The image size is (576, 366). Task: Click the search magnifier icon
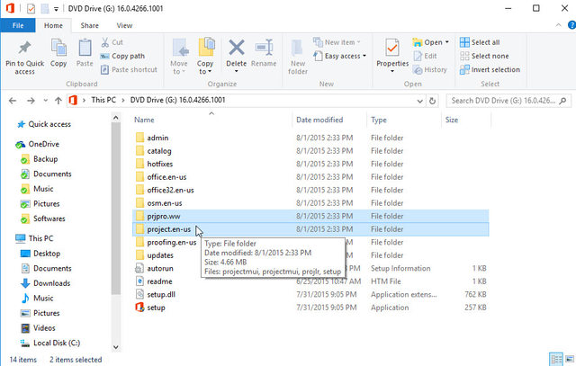562,101
